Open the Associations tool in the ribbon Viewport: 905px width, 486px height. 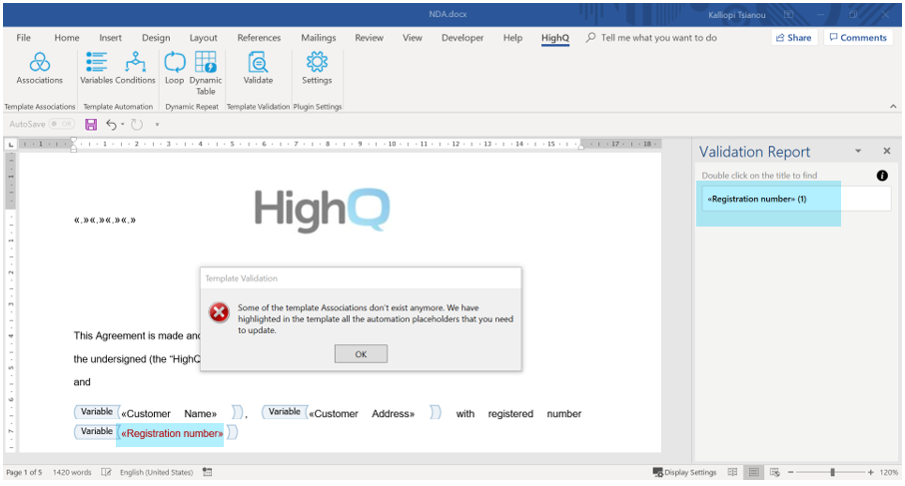[x=39, y=68]
